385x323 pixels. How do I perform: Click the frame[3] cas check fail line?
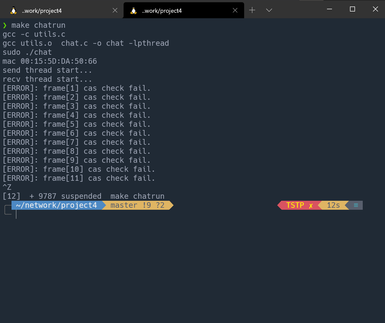pos(77,106)
